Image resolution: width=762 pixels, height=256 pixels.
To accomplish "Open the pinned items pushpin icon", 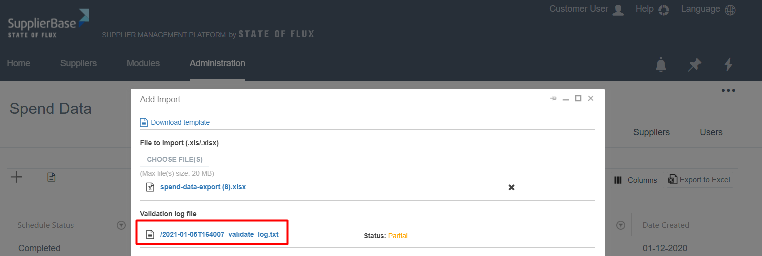I will (x=694, y=64).
